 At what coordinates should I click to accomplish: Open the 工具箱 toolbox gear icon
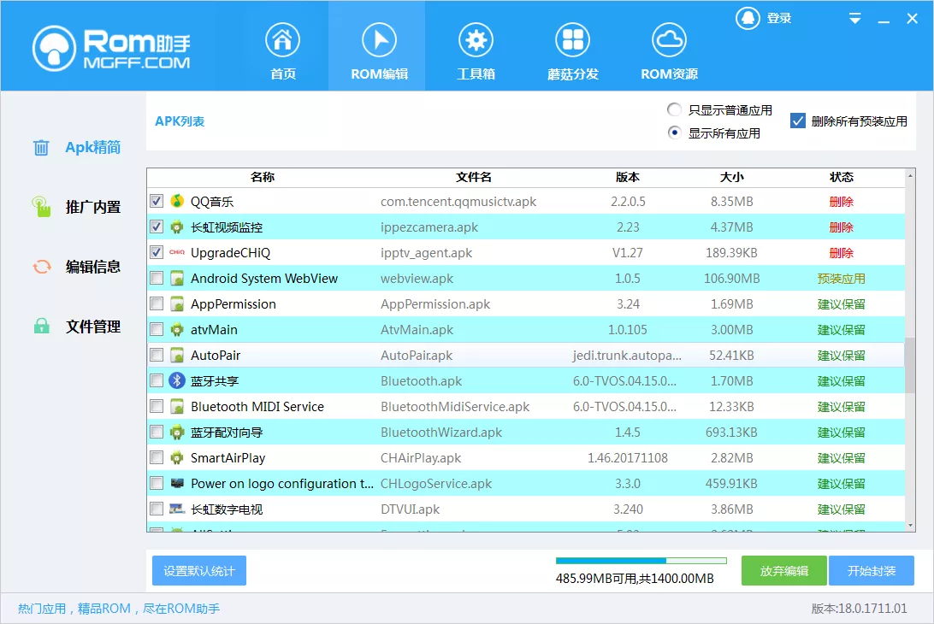coord(476,38)
